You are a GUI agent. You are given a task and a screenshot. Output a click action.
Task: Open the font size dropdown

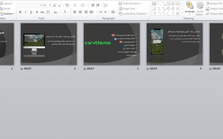[x=50, y=5]
